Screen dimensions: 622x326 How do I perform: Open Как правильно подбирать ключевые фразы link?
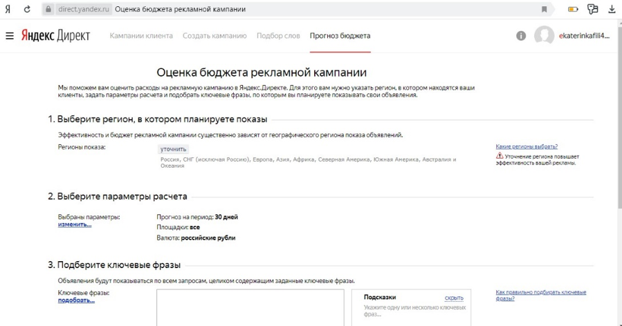(540, 295)
